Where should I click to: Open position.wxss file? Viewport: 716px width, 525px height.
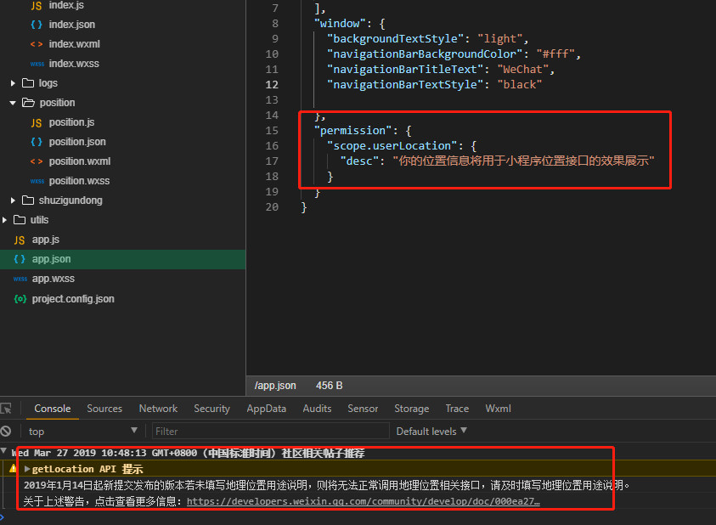(80, 182)
